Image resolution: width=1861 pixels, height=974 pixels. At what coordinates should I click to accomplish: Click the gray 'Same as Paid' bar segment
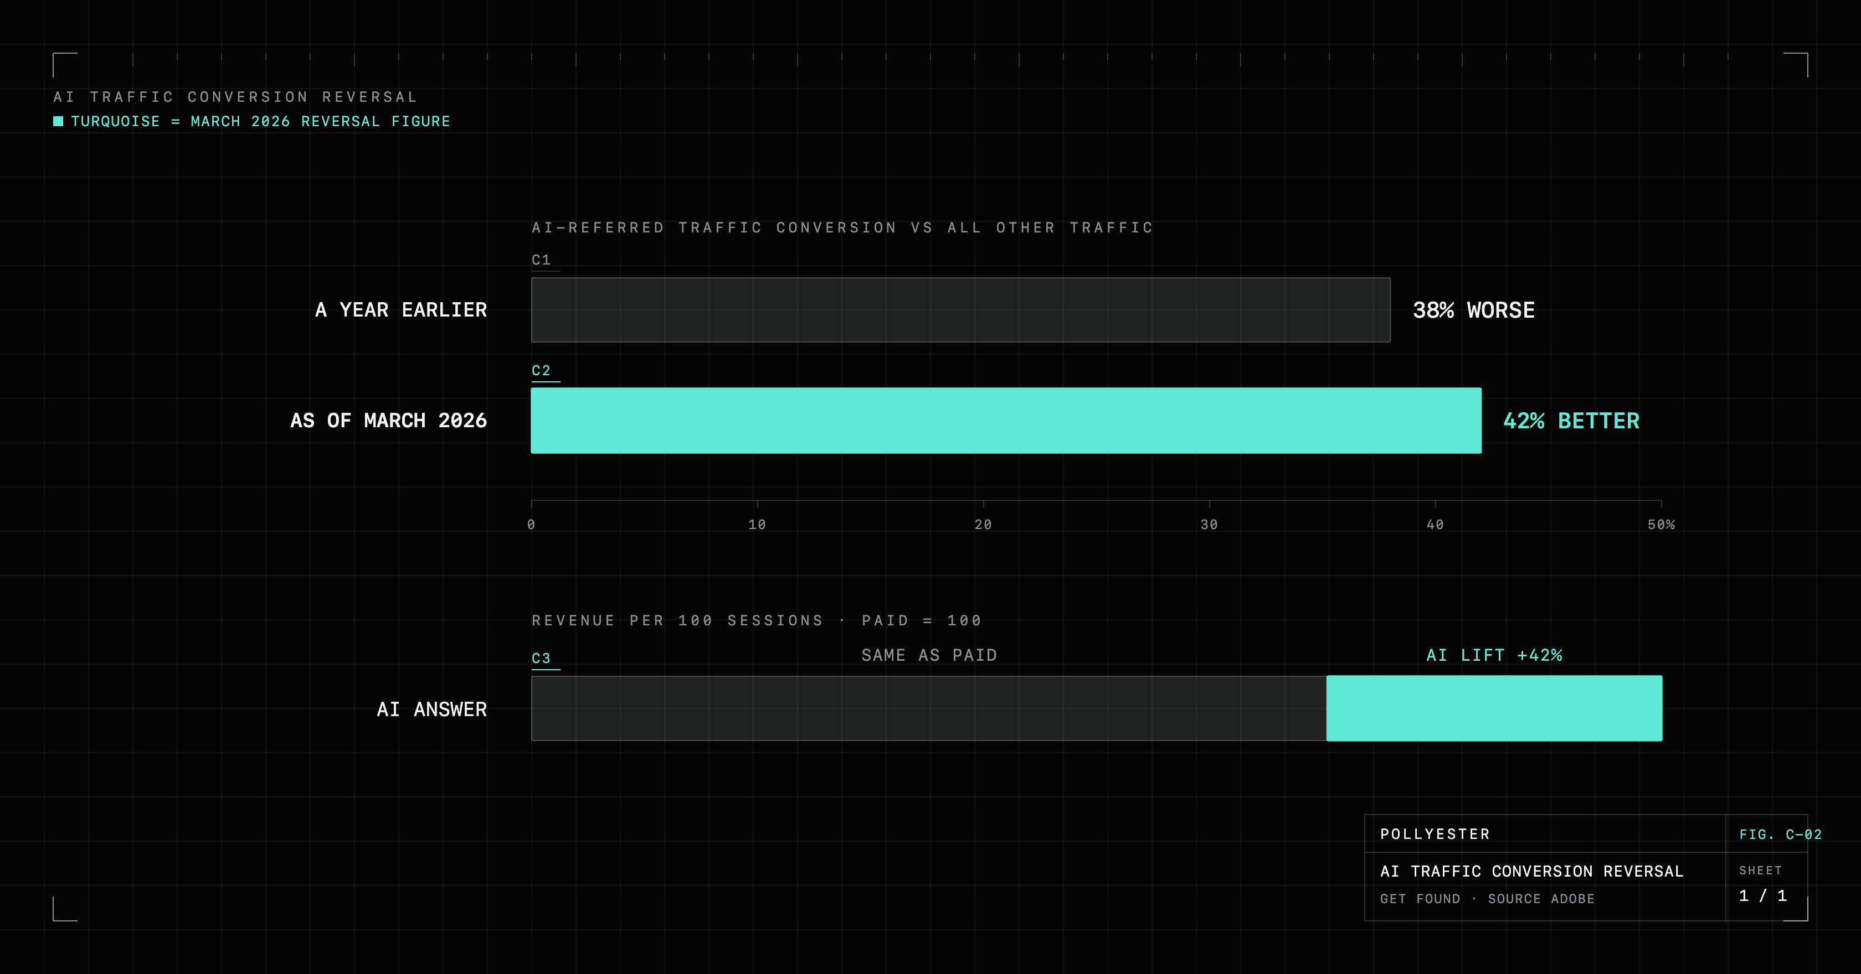pyautogui.click(x=929, y=708)
